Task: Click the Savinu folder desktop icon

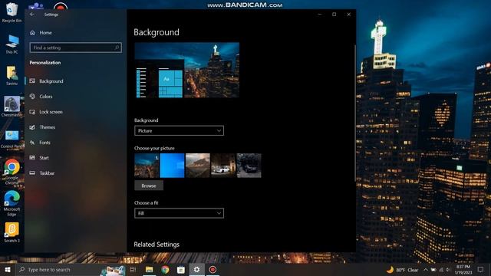Action: [12, 75]
